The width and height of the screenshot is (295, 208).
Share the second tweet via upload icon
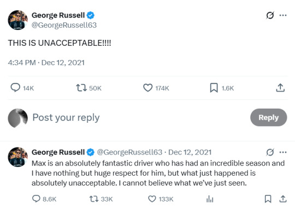pyautogui.click(x=283, y=199)
